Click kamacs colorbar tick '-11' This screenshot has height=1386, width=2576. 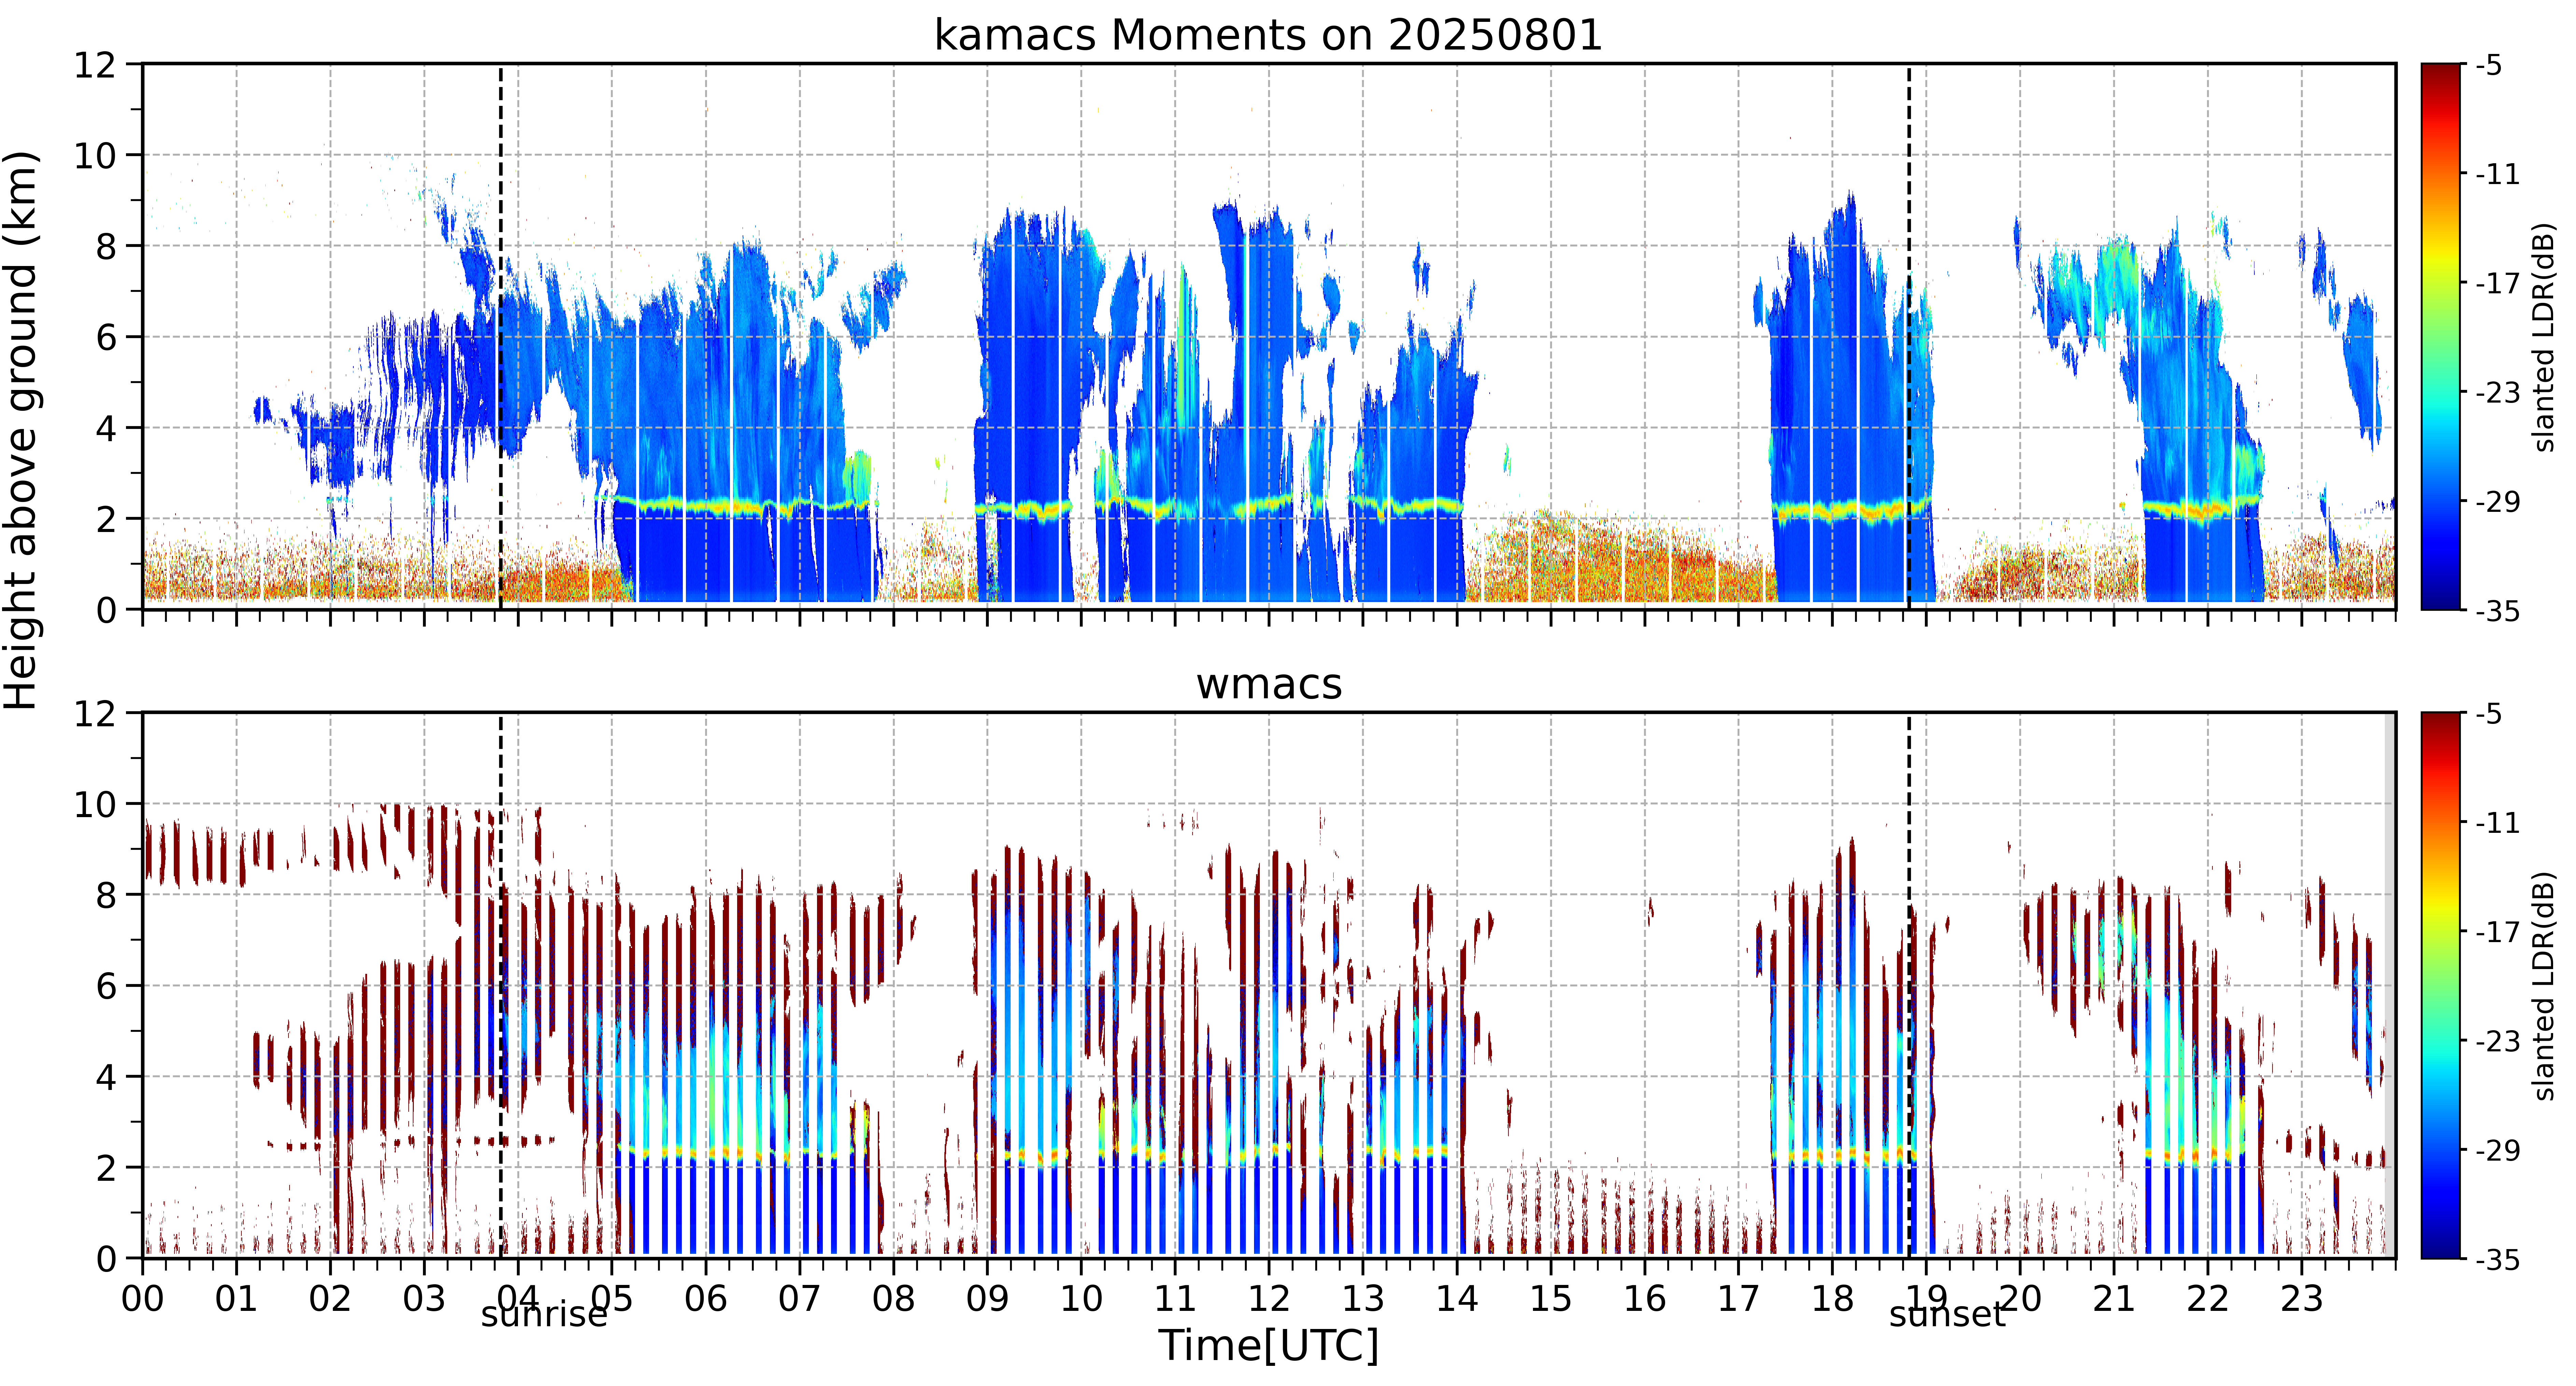point(2498,175)
